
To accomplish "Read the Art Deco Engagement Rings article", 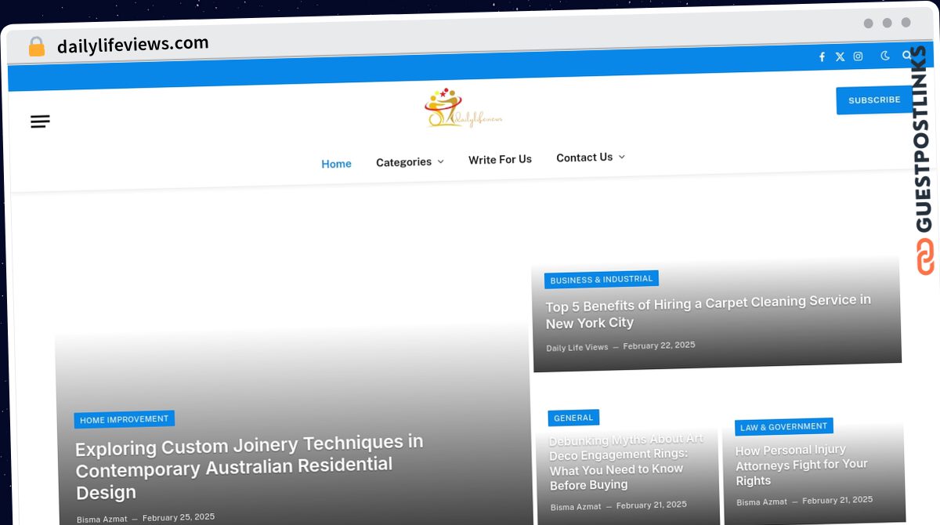I will click(626, 462).
